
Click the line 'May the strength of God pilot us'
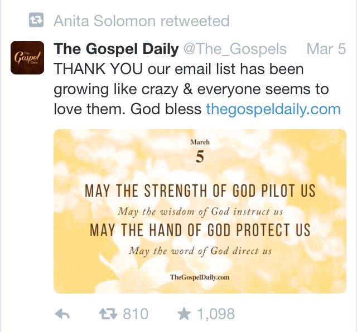[200, 191]
